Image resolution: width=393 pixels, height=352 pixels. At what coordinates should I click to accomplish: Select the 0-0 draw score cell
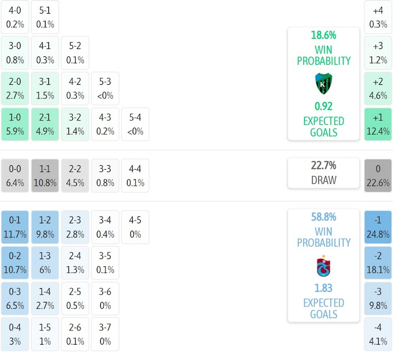(x=15, y=176)
